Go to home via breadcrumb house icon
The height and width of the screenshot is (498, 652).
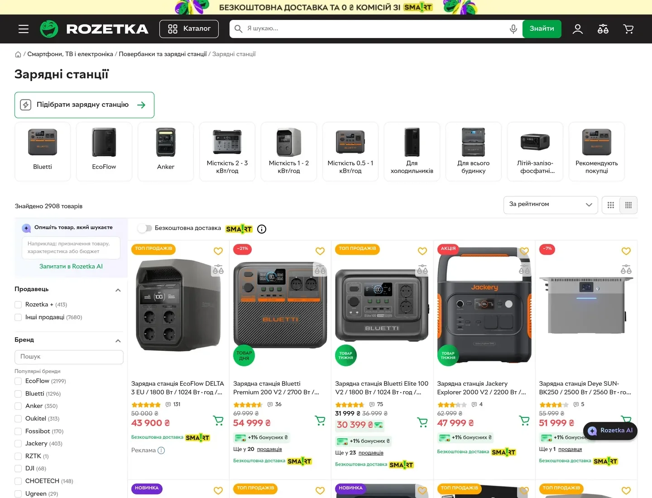(x=18, y=54)
